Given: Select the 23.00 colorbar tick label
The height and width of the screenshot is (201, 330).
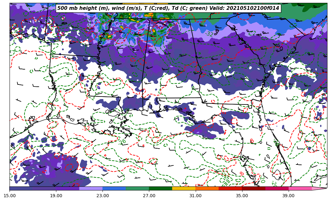Looking at the screenshot, I should [x=102, y=196].
